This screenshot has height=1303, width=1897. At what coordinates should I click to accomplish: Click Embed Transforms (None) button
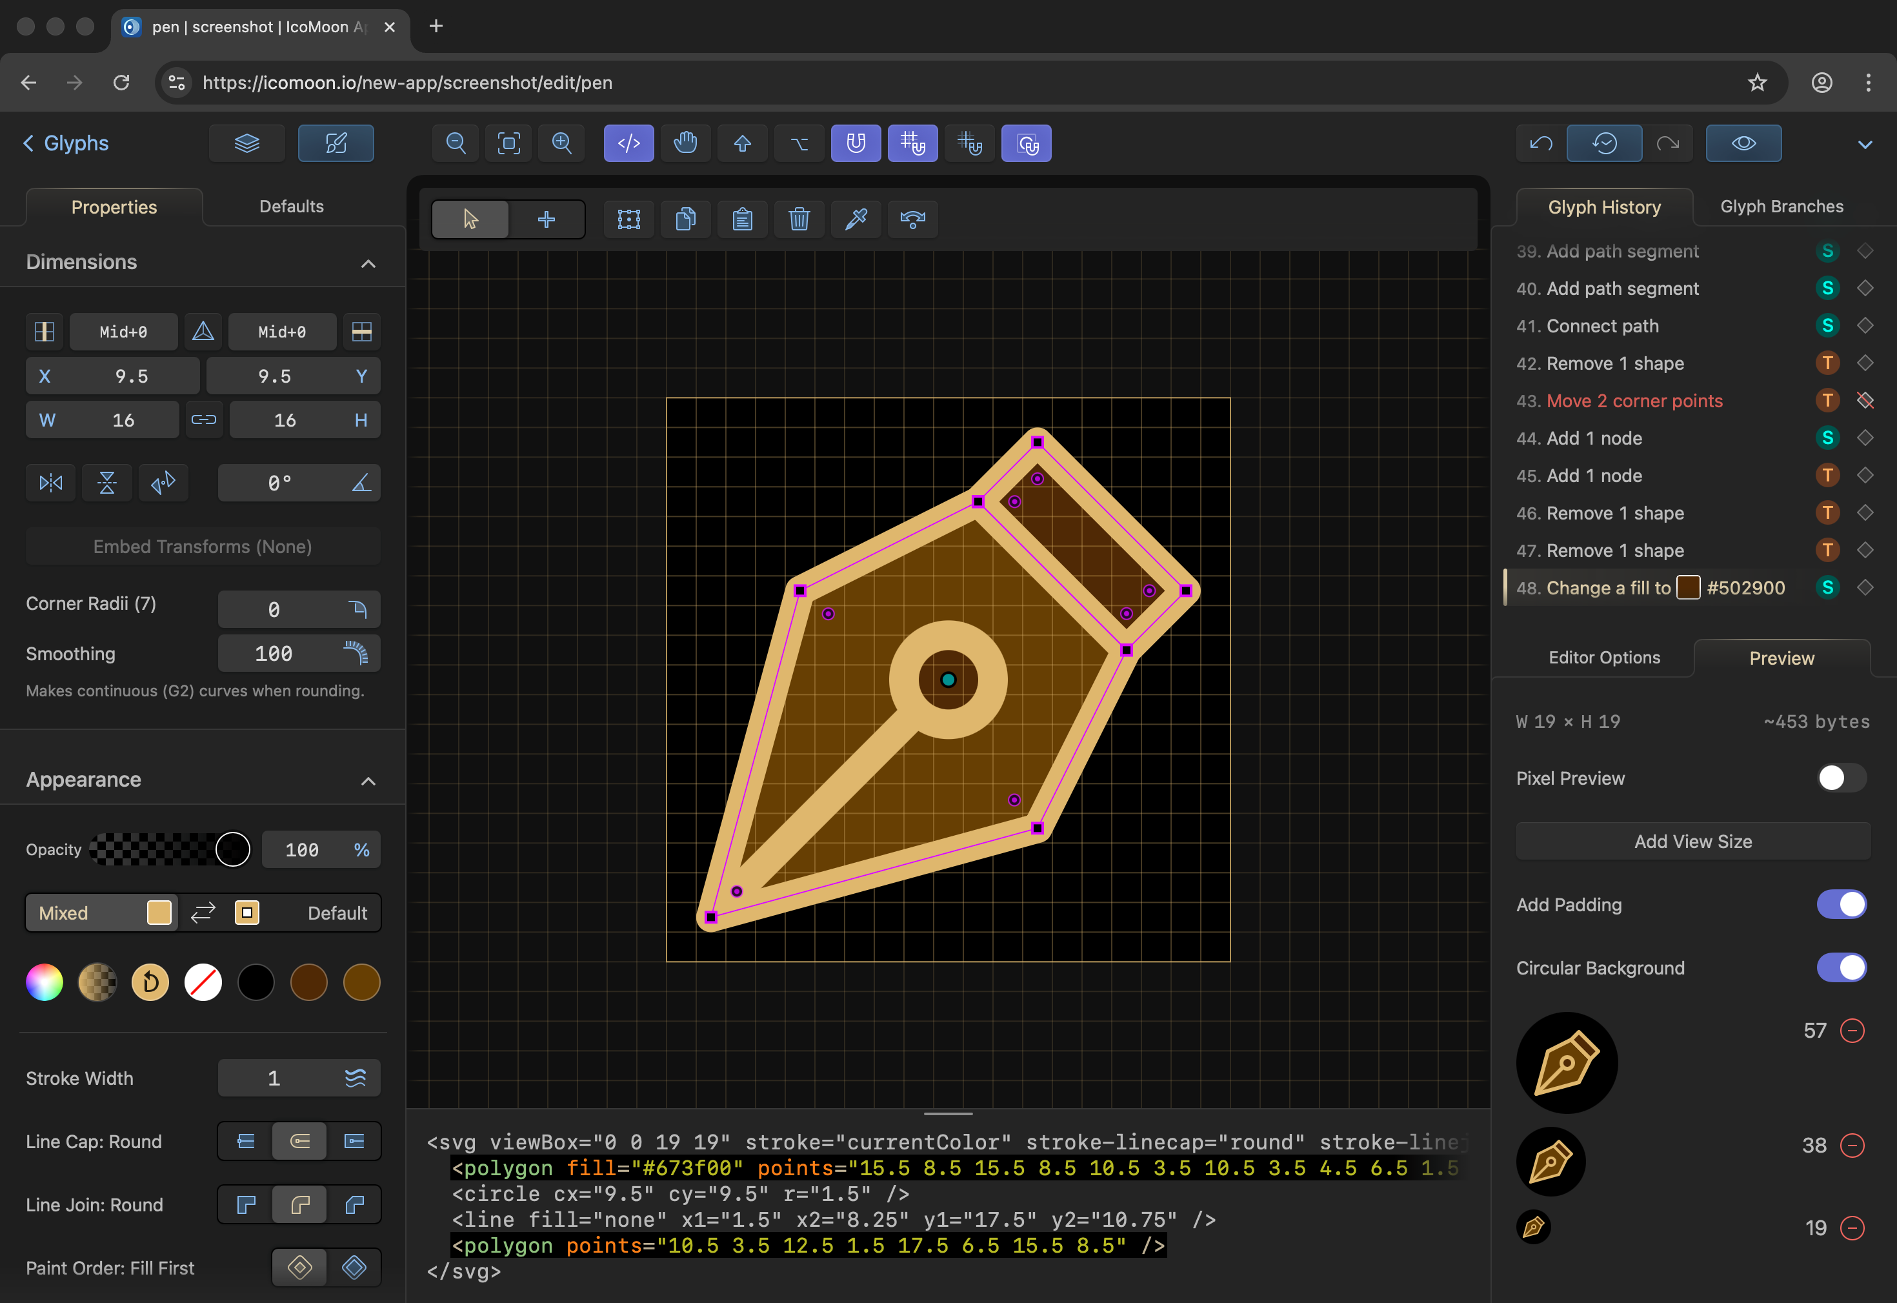point(203,546)
